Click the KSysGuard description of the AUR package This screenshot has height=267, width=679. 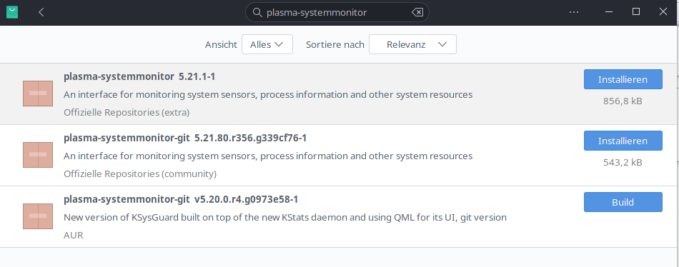coord(285,217)
